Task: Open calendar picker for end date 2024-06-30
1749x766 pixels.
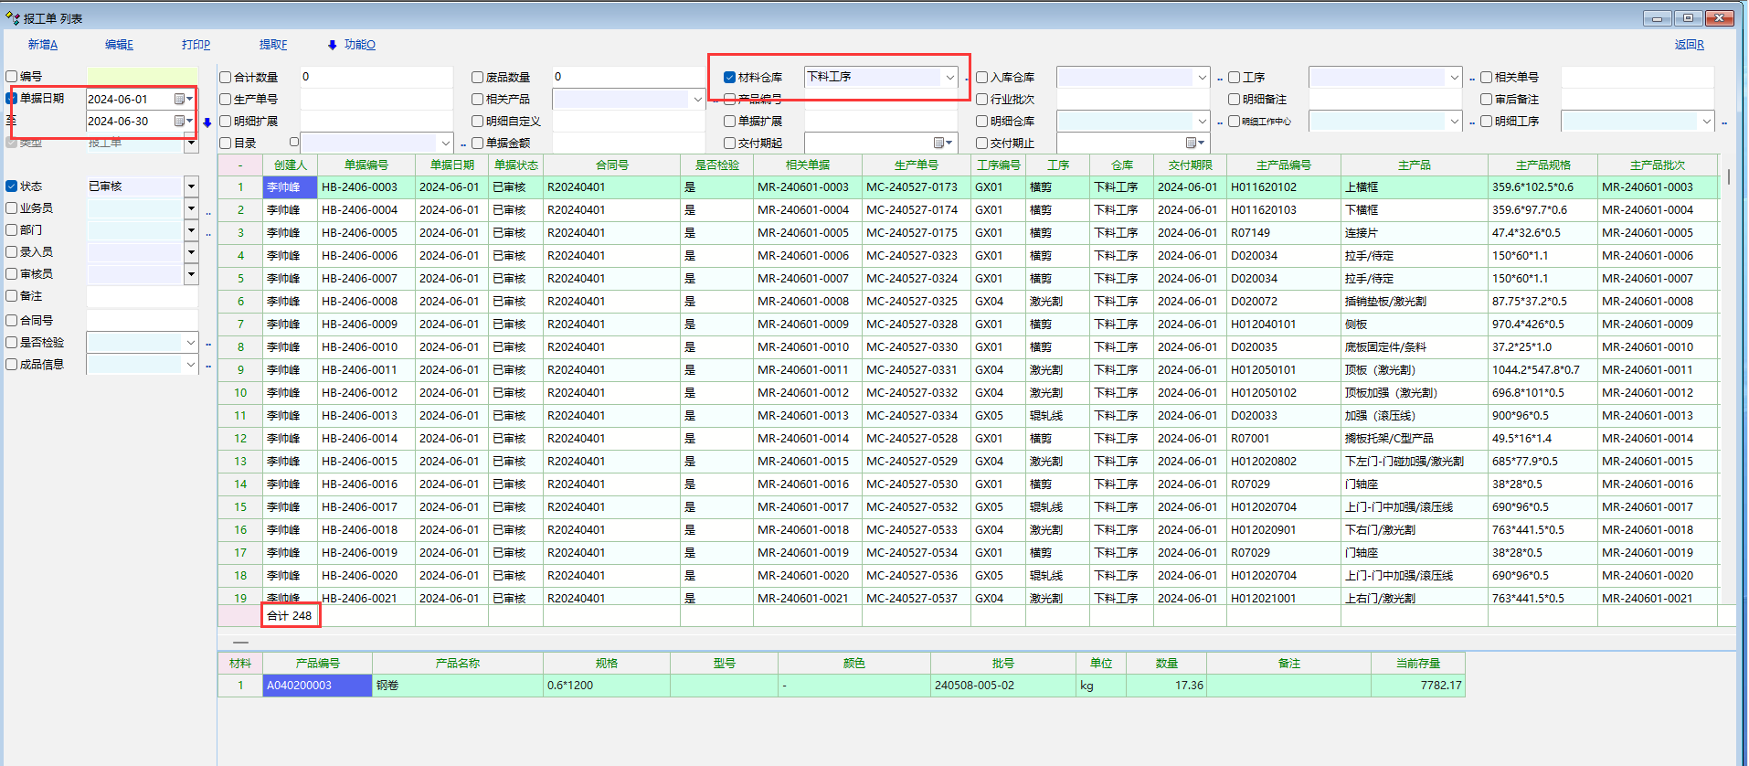Action: point(180,121)
